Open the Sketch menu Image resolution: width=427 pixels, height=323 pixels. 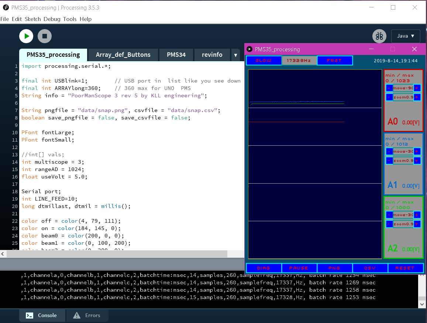click(32, 19)
